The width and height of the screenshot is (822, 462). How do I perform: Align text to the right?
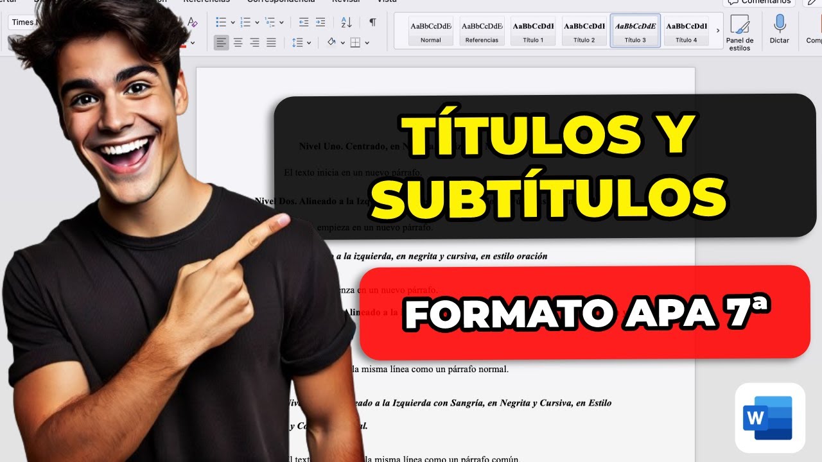pyautogui.click(x=255, y=42)
